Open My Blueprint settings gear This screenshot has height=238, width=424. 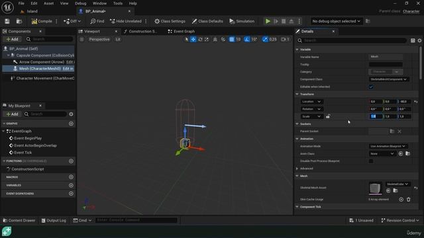click(x=71, y=114)
